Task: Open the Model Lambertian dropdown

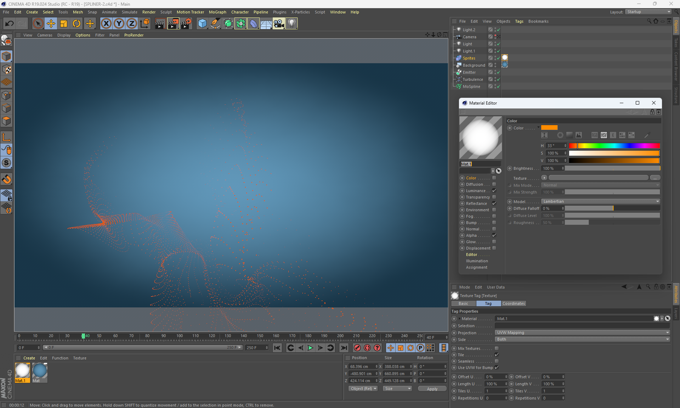Action: pyautogui.click(x=601, y=201)
